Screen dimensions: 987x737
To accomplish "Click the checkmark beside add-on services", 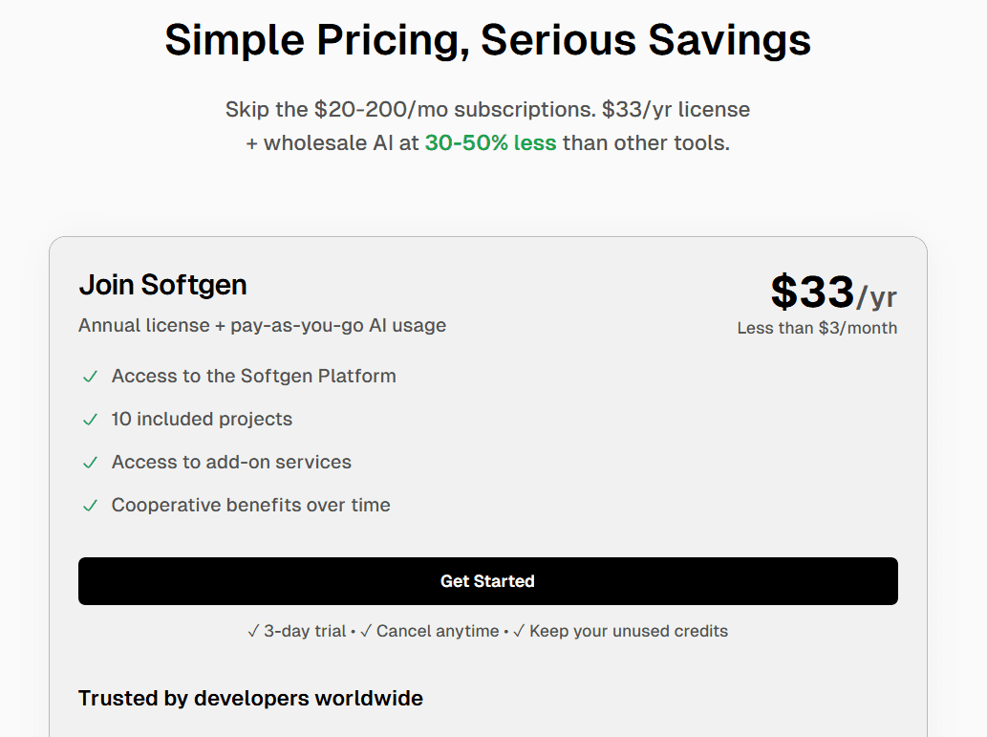I will (x=90, y=463).
